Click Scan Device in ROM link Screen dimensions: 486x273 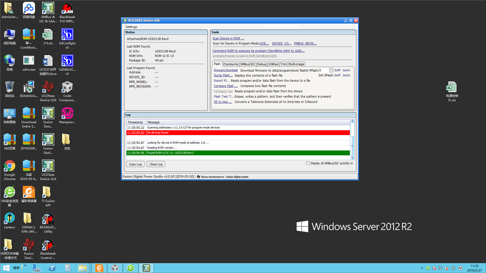[x=228, y=38]
